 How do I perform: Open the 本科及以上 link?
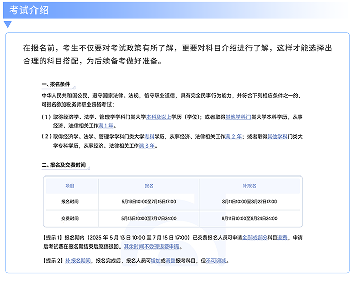[159, 117]
